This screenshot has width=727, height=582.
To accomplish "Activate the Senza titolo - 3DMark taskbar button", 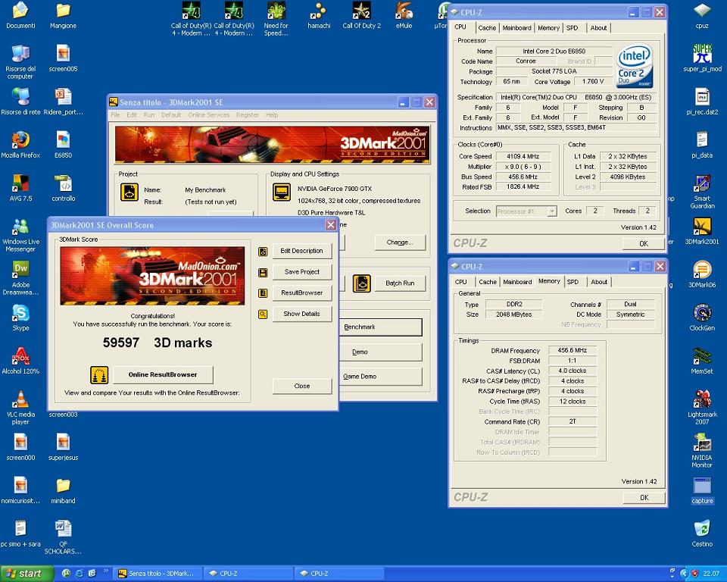I will point(158,574).
